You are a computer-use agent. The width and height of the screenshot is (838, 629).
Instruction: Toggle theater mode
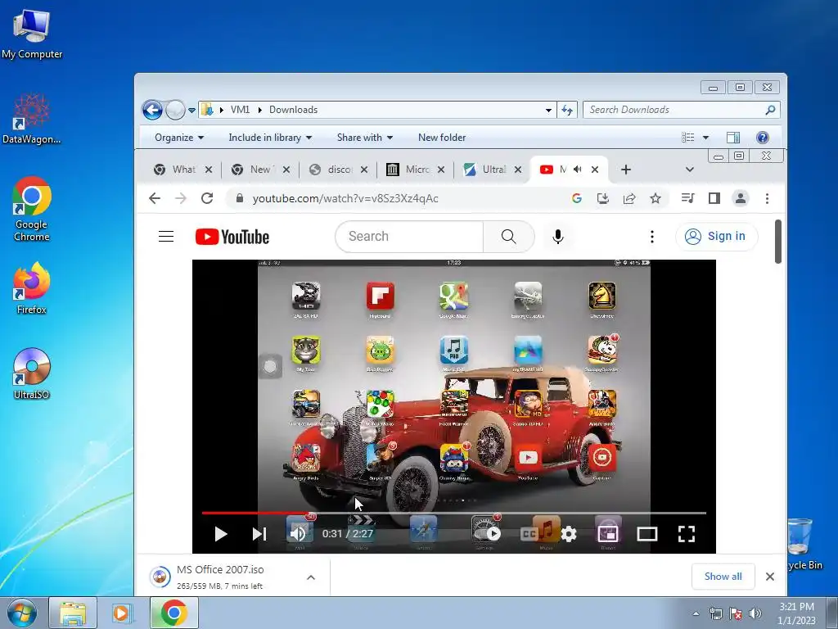coord(647,534)
